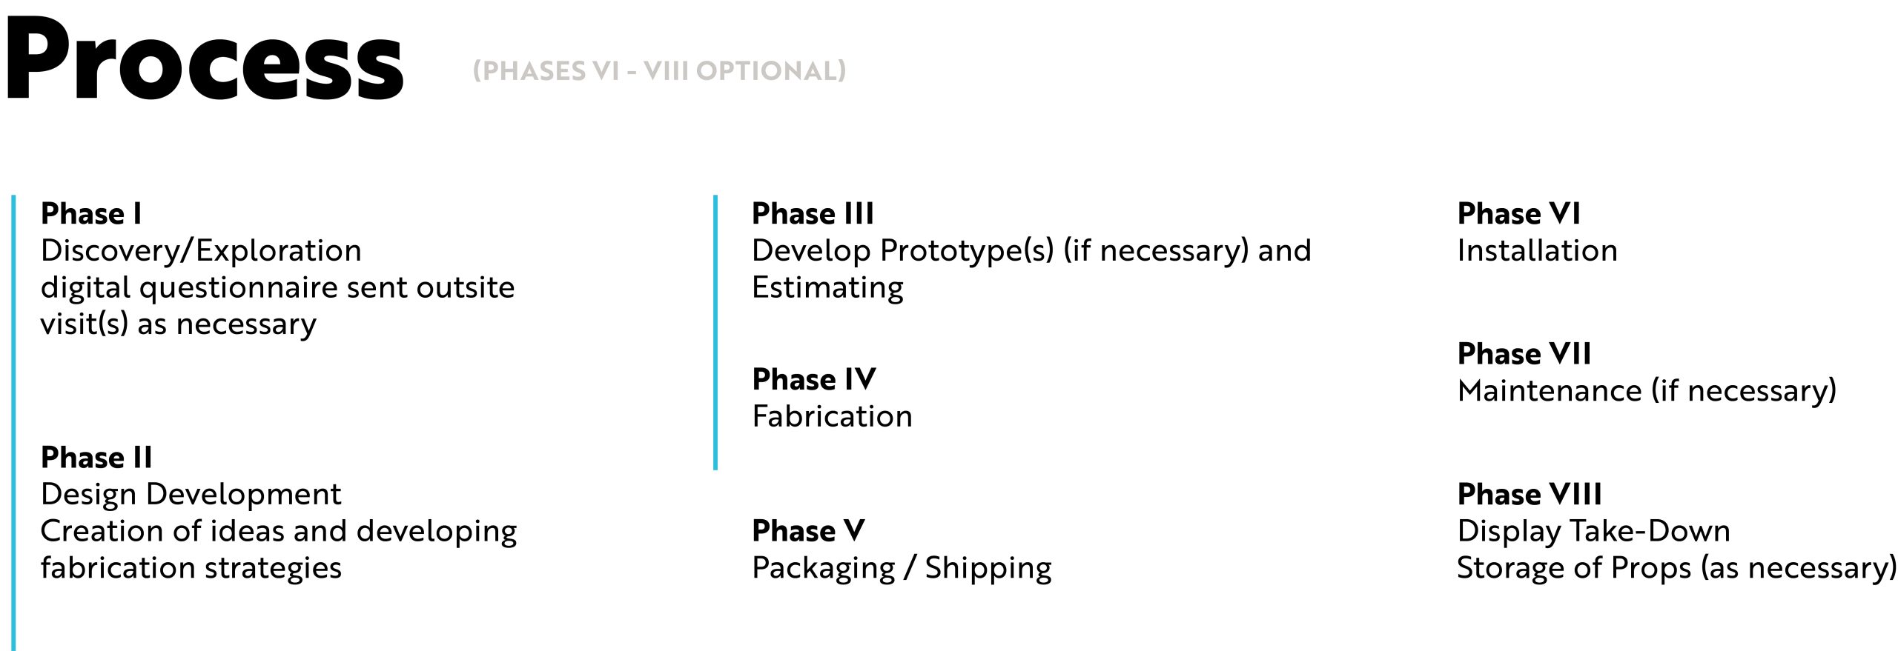Viewport: 1898px width, 651px height.
Task: Click the "digital questionnaire sent outsite" line
Action: [277, 288]
